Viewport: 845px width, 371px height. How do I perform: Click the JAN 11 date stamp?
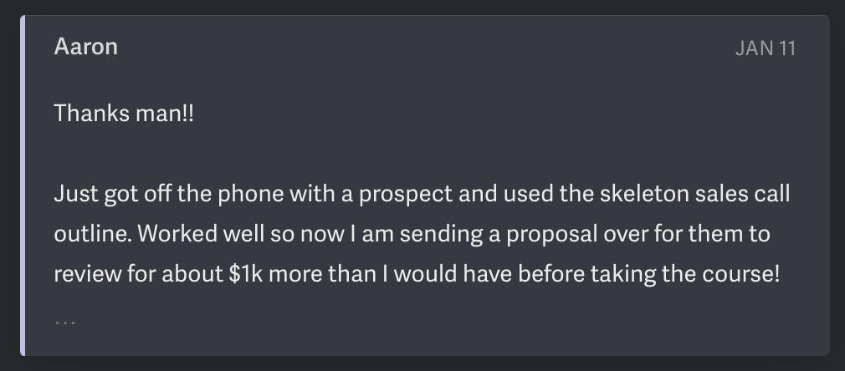pyautogui.click(x=766, y=48)
